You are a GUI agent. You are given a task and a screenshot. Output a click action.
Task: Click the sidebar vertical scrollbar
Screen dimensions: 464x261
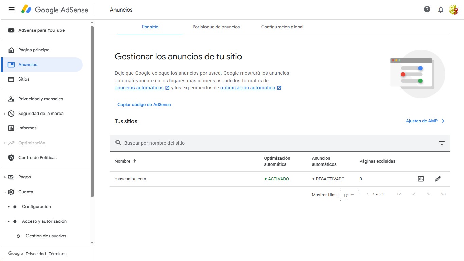92,112
